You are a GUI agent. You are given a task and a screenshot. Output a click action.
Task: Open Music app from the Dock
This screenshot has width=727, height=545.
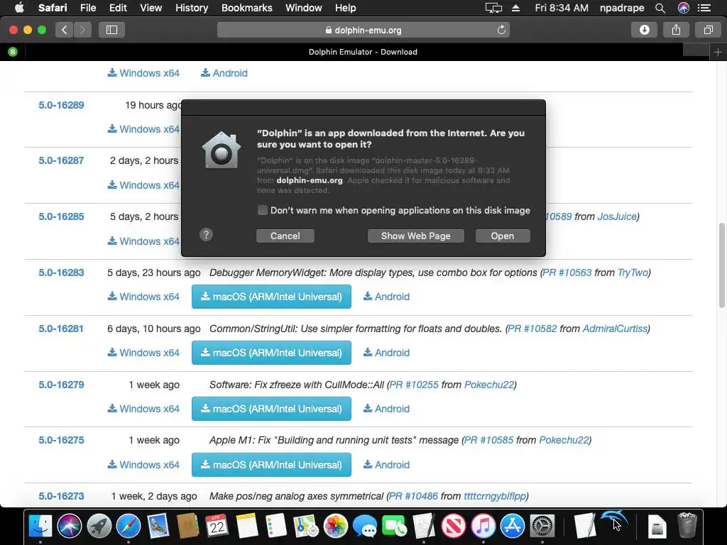[x=483, y=526]
